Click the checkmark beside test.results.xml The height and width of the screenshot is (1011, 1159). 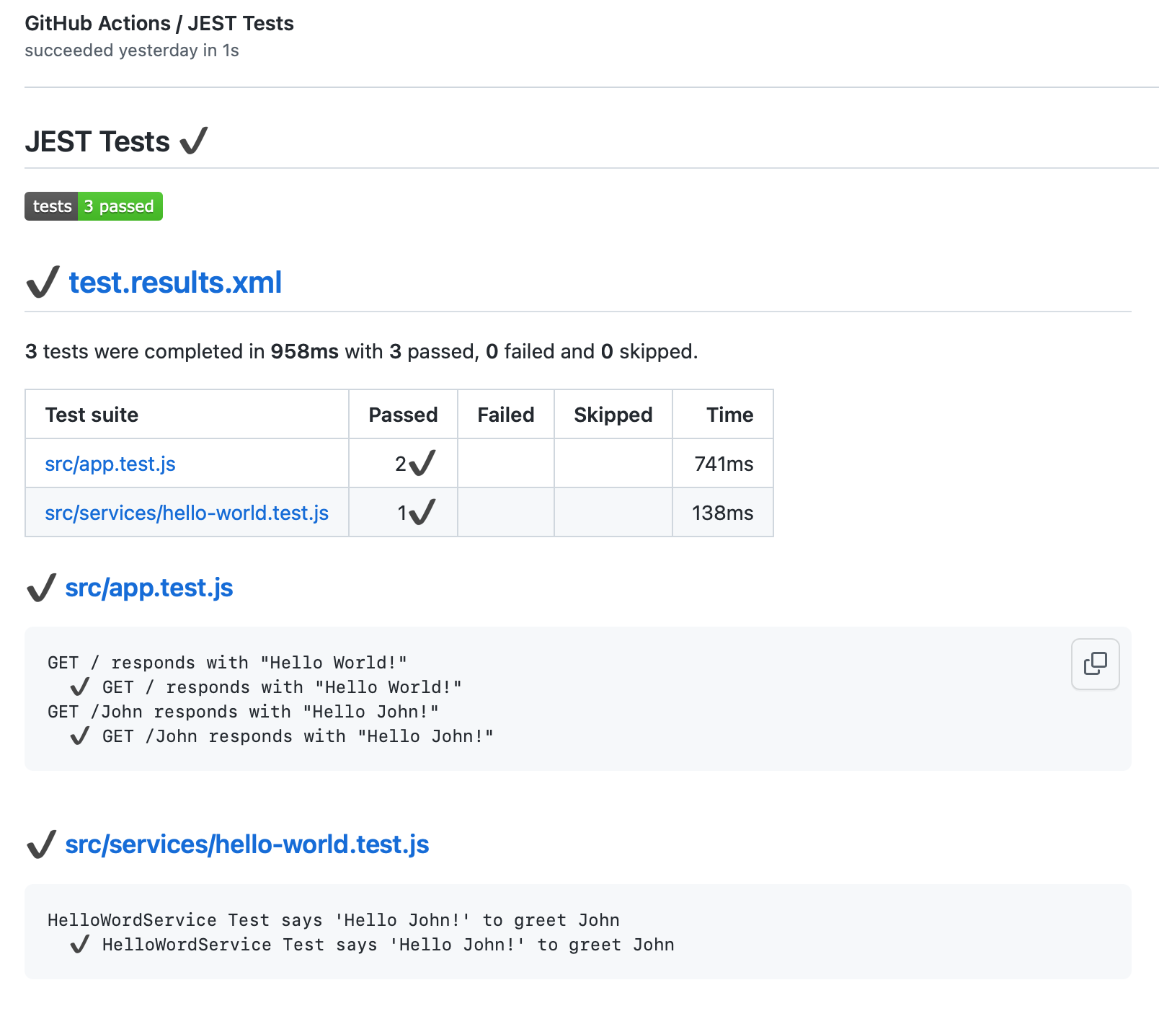[43, 282]
